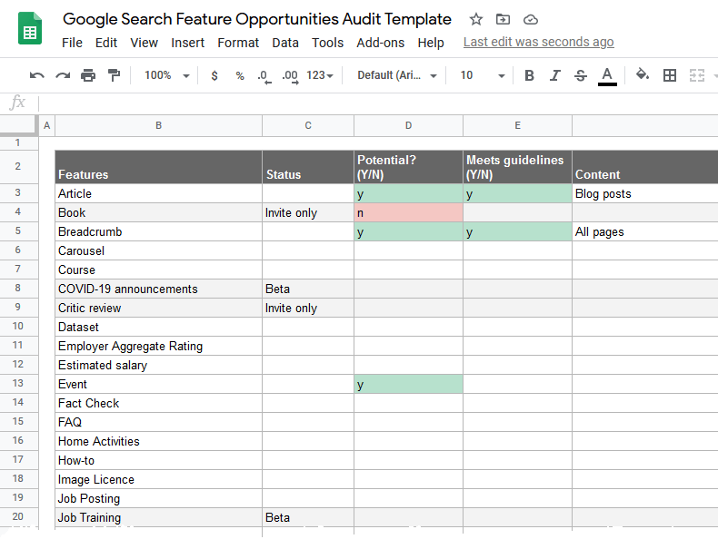Click the merge cells icon

[696, 75]
